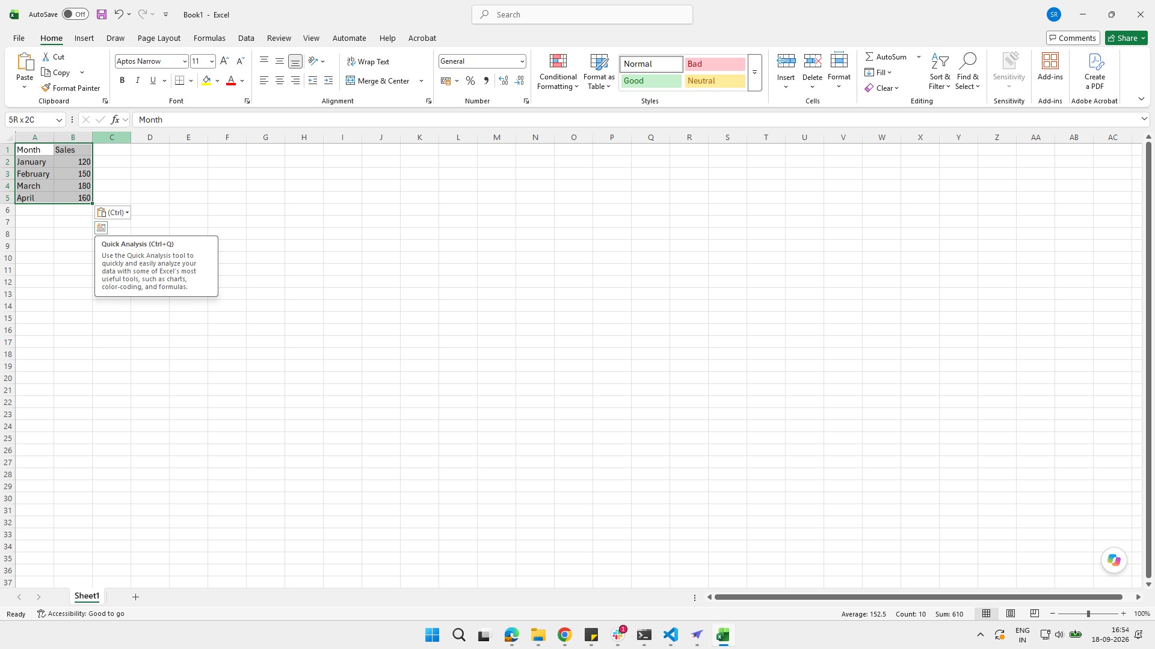Toggle AutoSave switch on
The image size is (1155, 649).
[75, 14]
